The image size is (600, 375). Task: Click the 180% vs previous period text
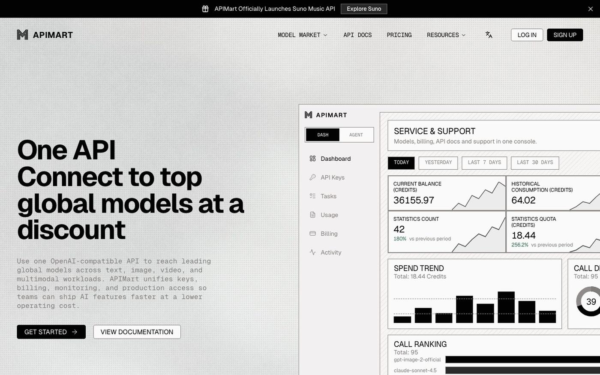[422, 239]
